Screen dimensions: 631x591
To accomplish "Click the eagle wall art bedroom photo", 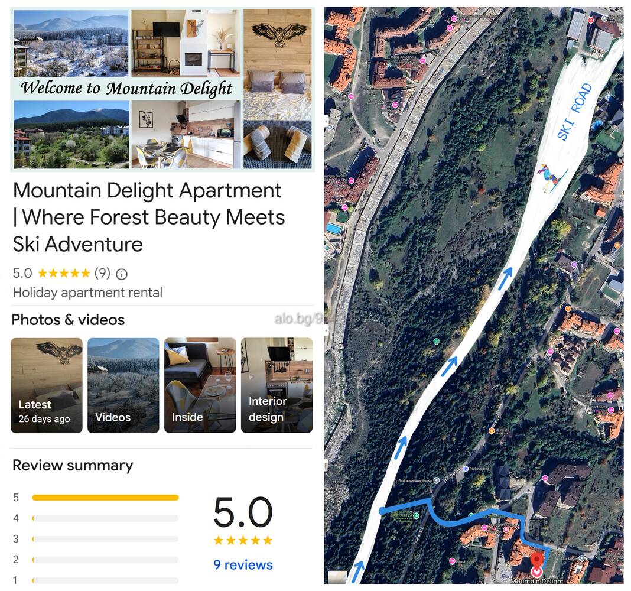I will coord(277,64).
